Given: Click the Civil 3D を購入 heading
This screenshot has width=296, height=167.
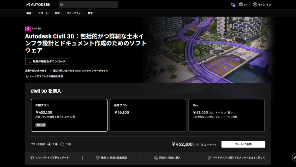Looking at the screenshot, I should tap(46, 91).
